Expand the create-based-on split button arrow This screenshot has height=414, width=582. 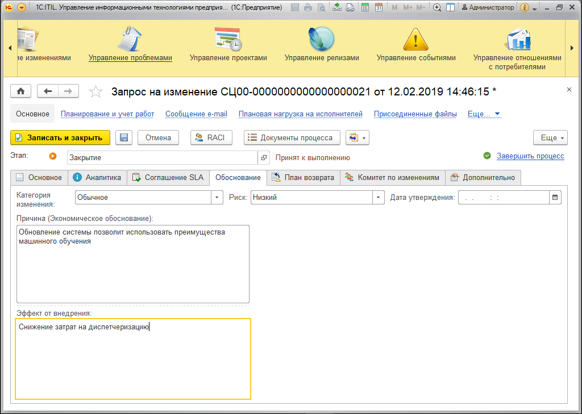tap(364, 138)
